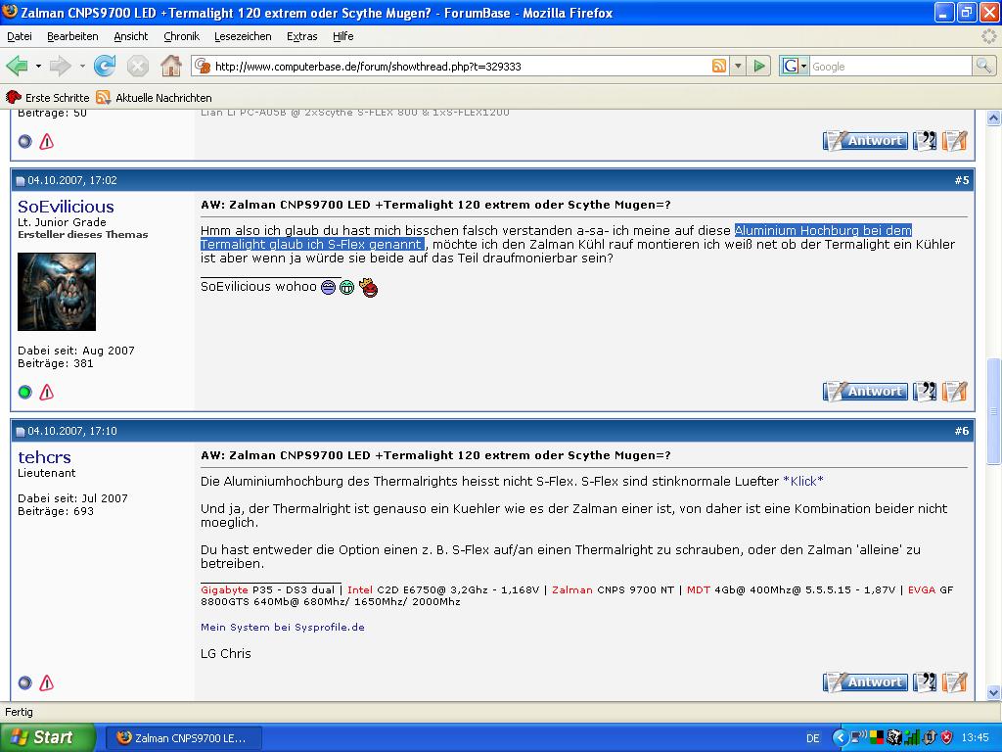Click green online status icon of SoEvilicious
Viewport: 1002px width, 752px height.
point(24,392)
